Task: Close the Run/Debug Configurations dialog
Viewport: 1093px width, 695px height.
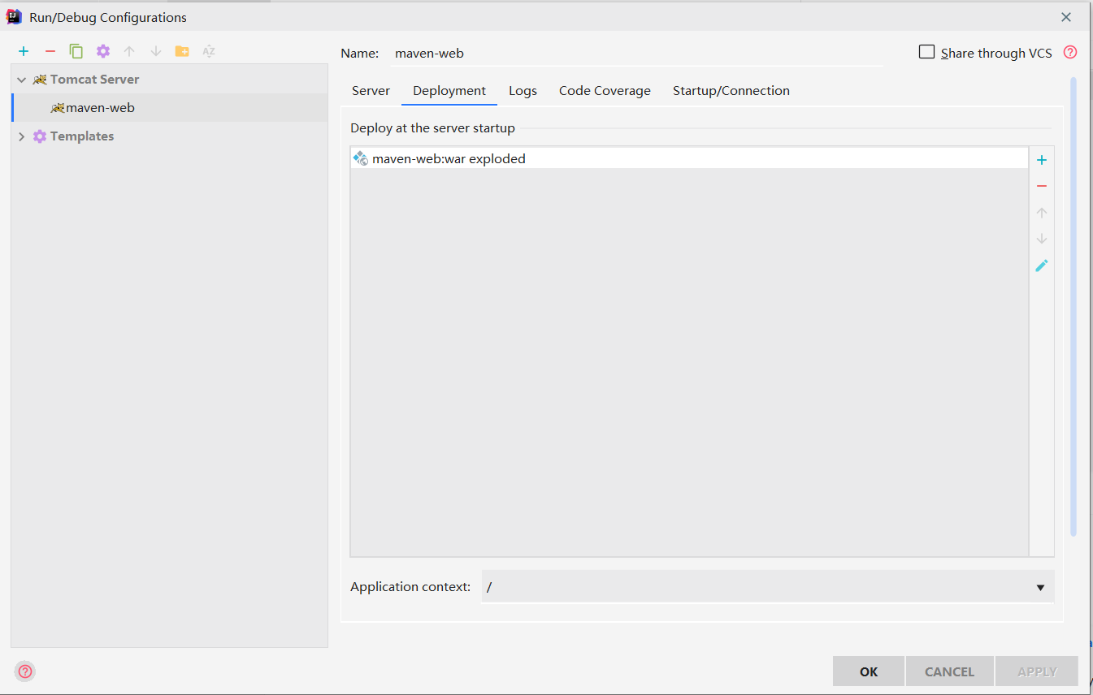Action: [x=1066, y=16]
